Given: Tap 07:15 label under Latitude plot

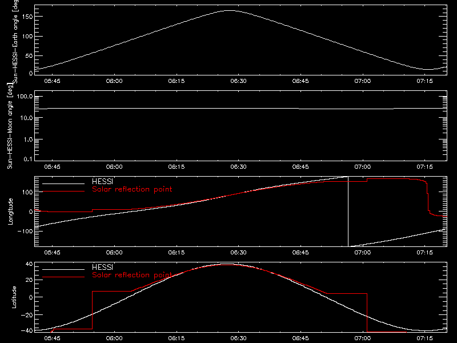Looking at the screenshot, I should point(424,338).
